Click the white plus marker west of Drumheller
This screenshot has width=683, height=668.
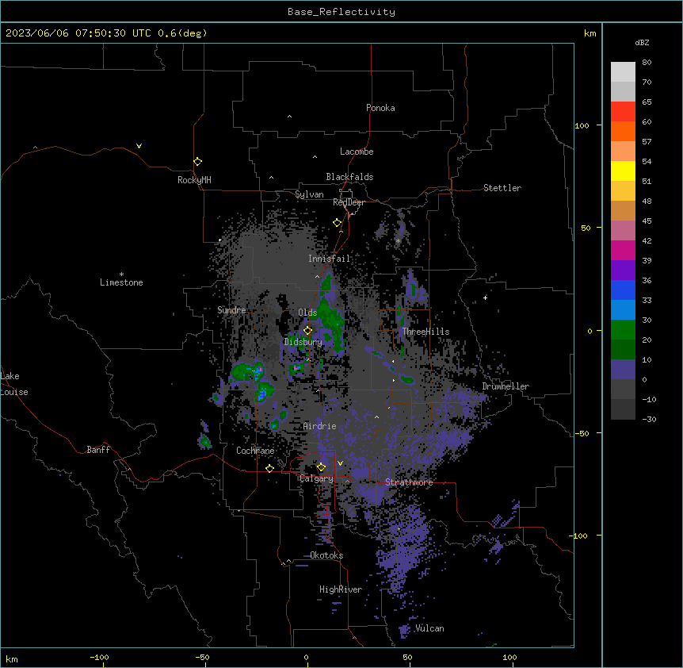(485, 298)
